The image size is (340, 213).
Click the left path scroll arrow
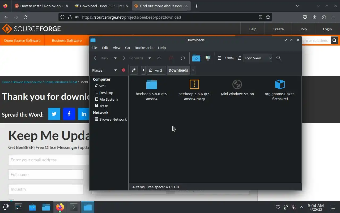click(x=143, y=70)
